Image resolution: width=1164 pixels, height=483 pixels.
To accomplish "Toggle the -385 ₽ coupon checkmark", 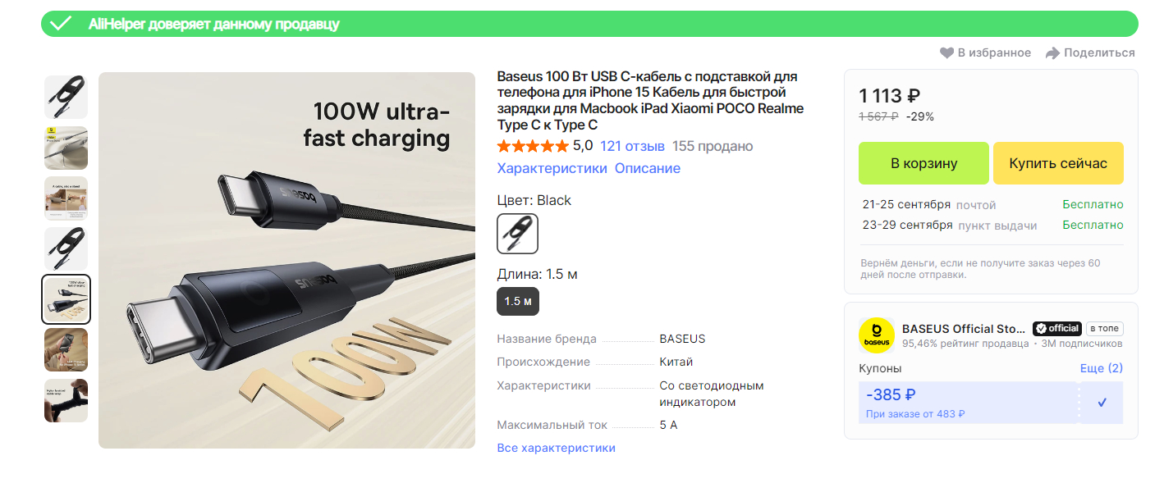I will point(1102,403).
